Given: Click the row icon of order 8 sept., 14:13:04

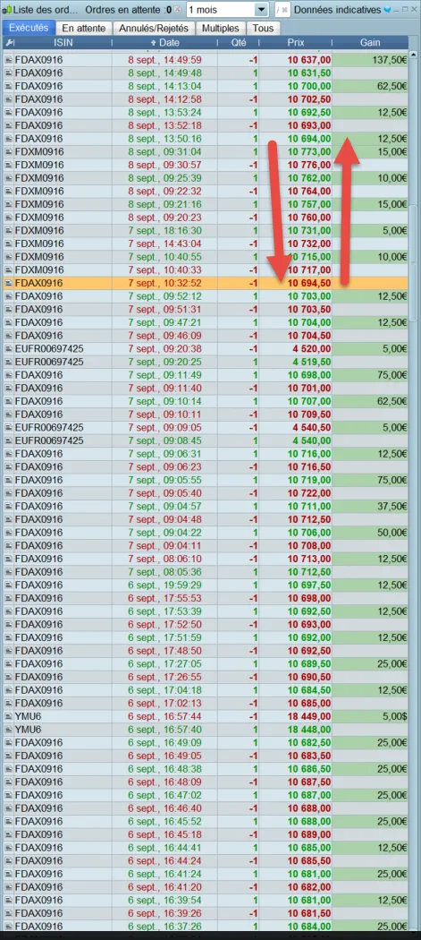Looking at the screenshot, I should (x=8, y=86).
